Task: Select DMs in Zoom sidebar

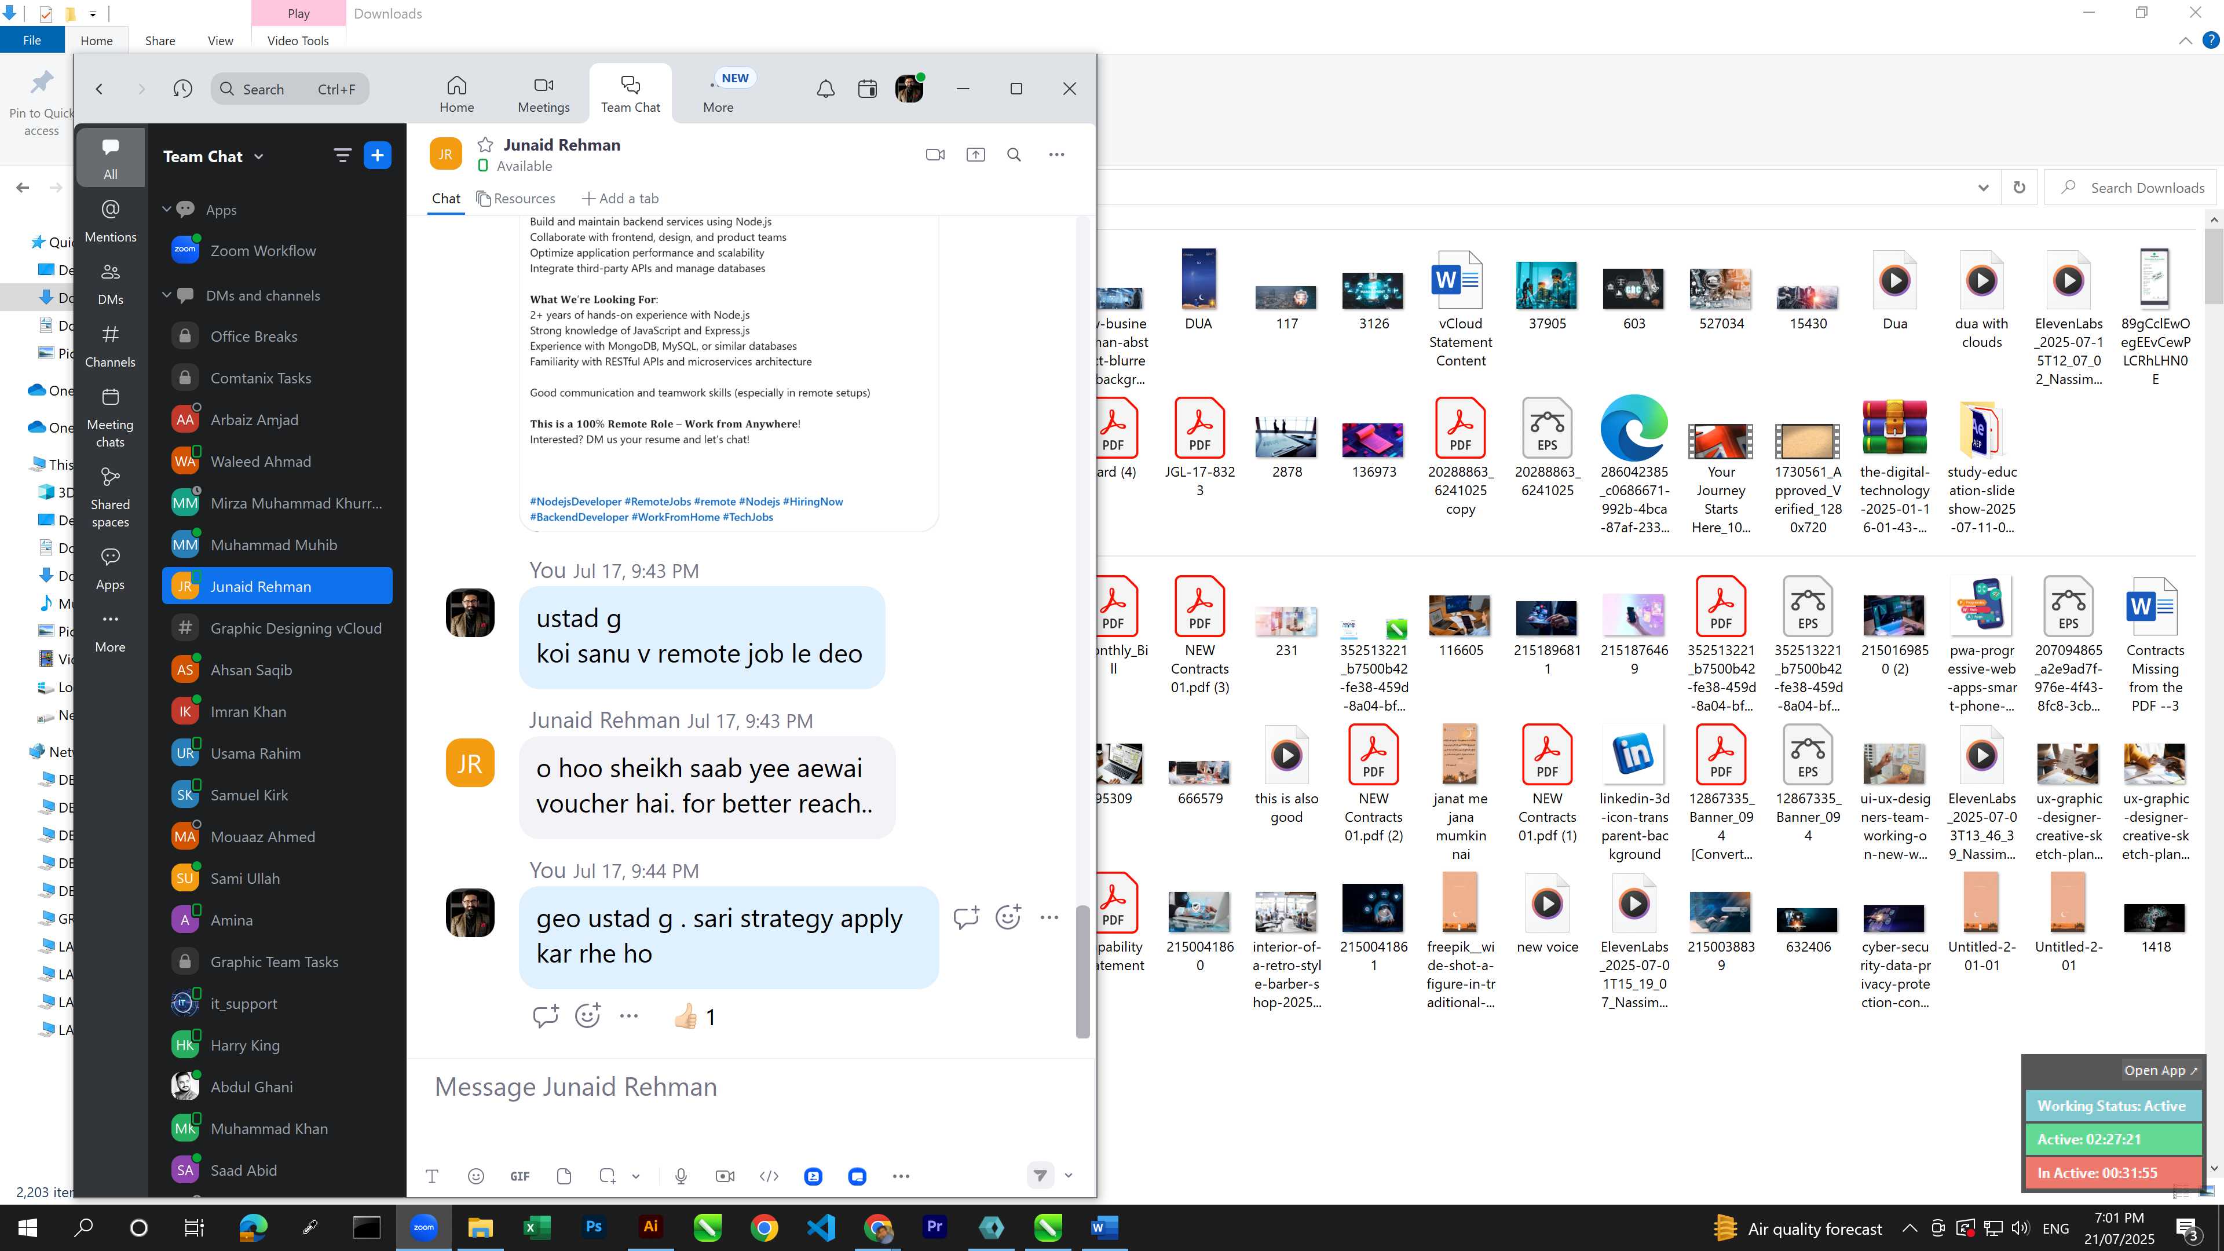Action: click(x=111, y=283)
